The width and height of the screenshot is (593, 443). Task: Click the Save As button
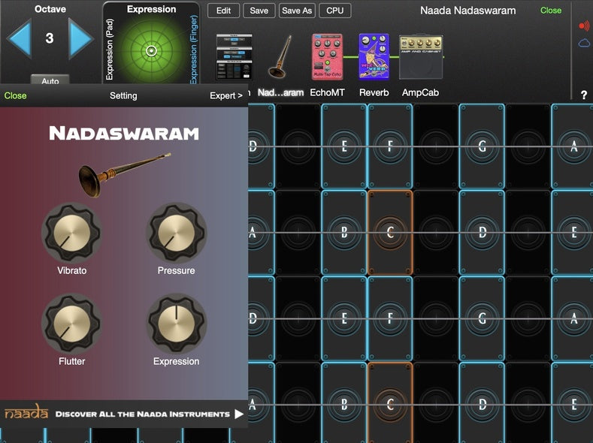coord(297,11)
